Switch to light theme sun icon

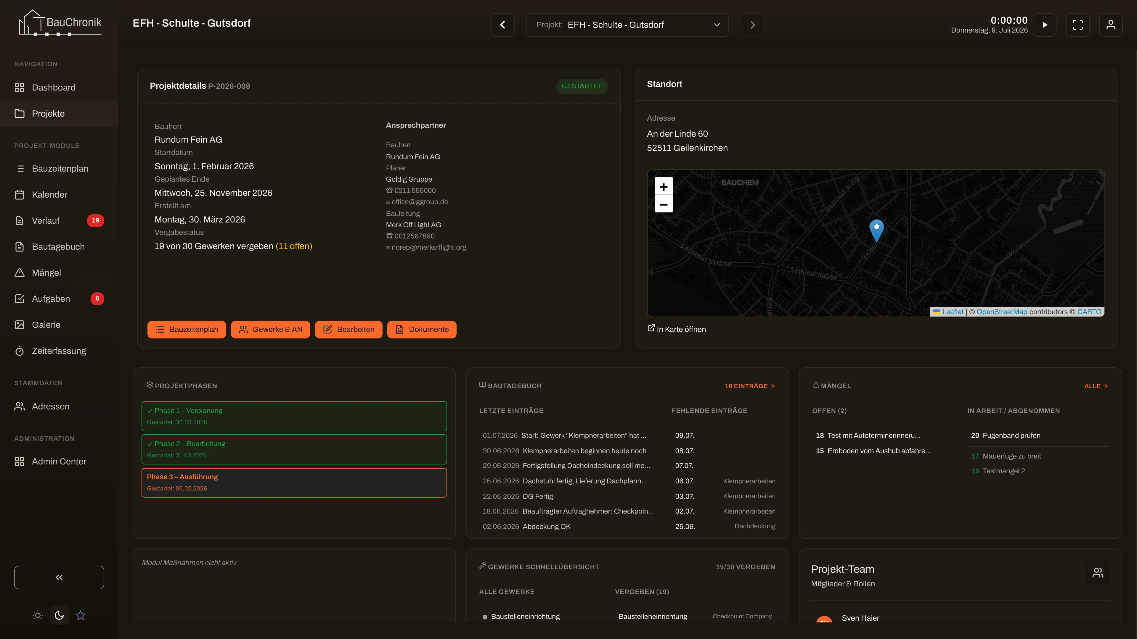click(x=38, y=615)
